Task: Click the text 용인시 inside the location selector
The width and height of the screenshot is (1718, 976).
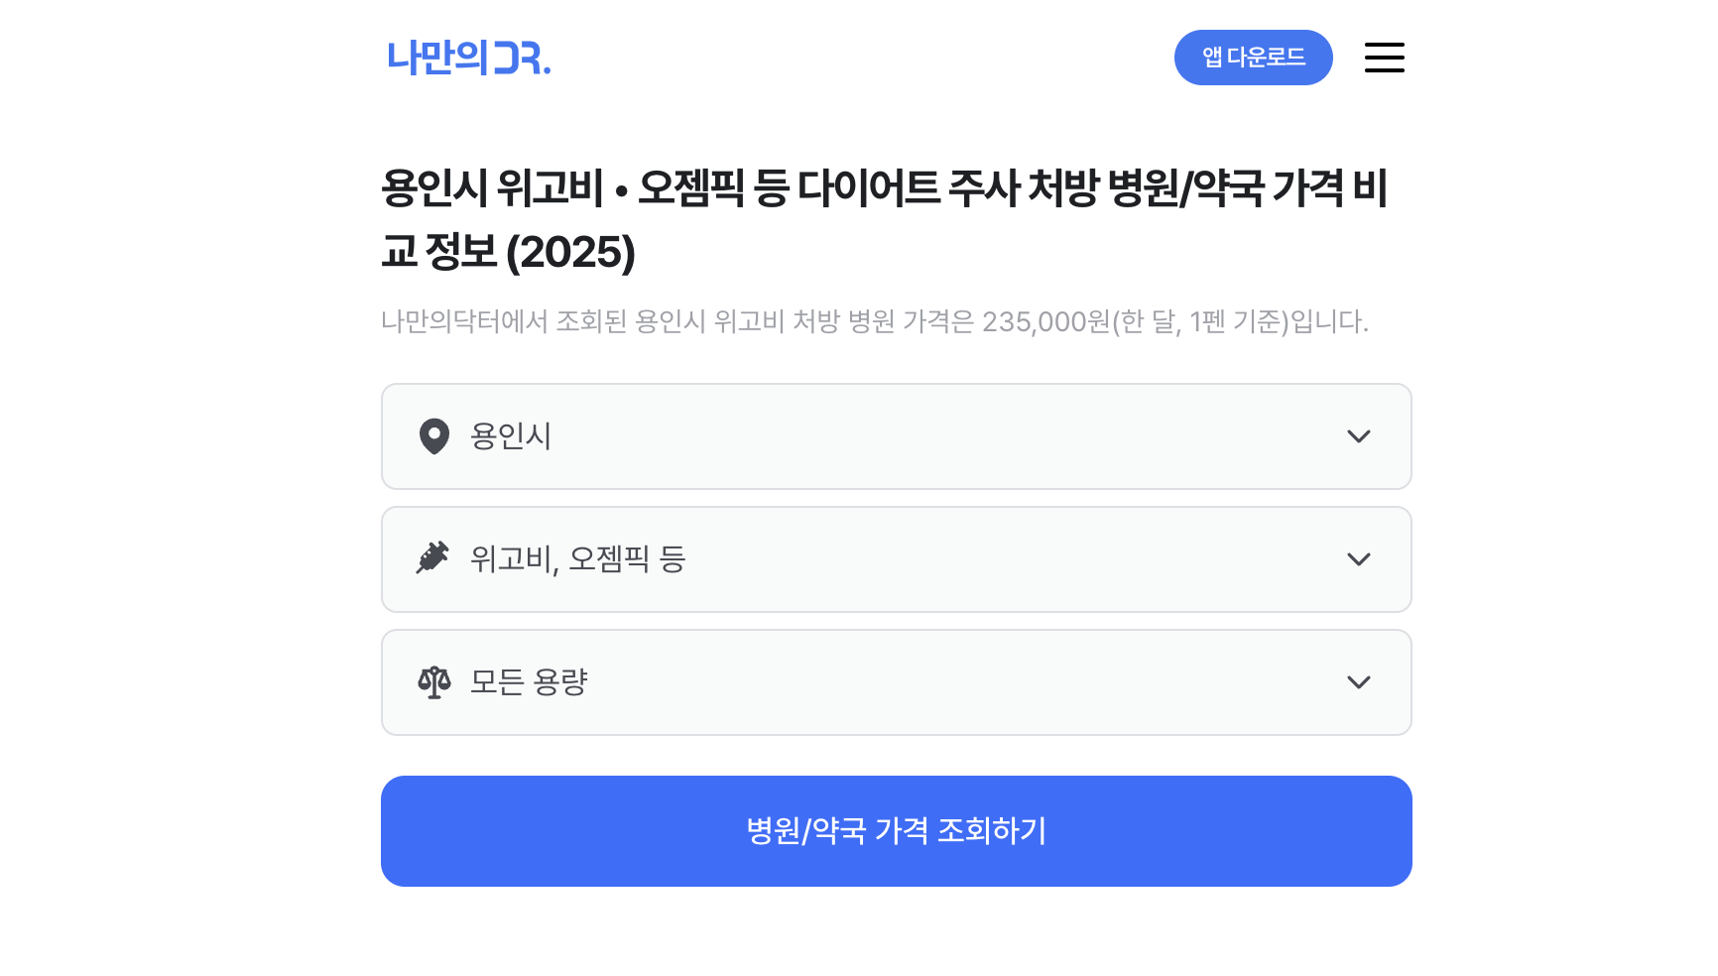Action: [511, 436]
